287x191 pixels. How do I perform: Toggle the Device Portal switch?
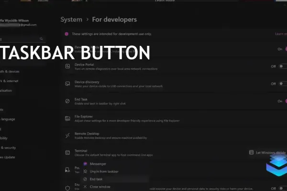click(283, 66)
